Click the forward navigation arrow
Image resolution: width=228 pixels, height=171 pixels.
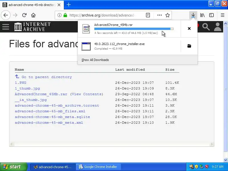click(x=15, y=15)
